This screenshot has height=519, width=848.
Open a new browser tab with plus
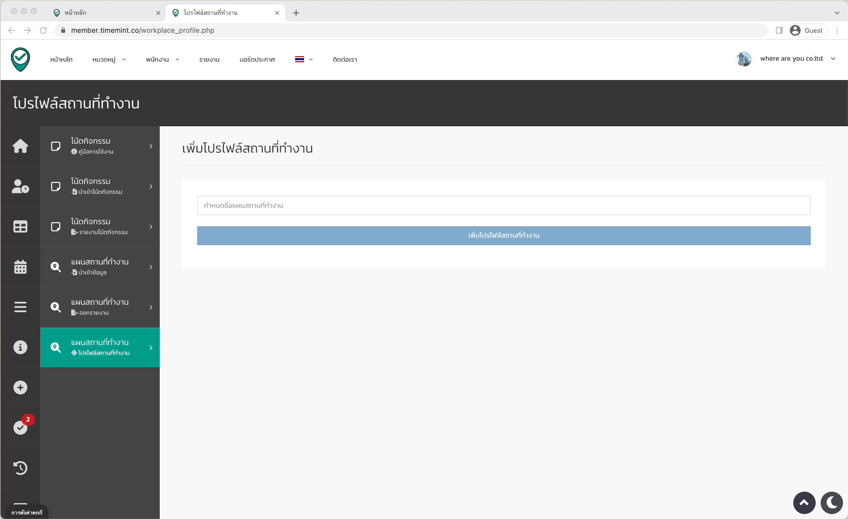296,13
